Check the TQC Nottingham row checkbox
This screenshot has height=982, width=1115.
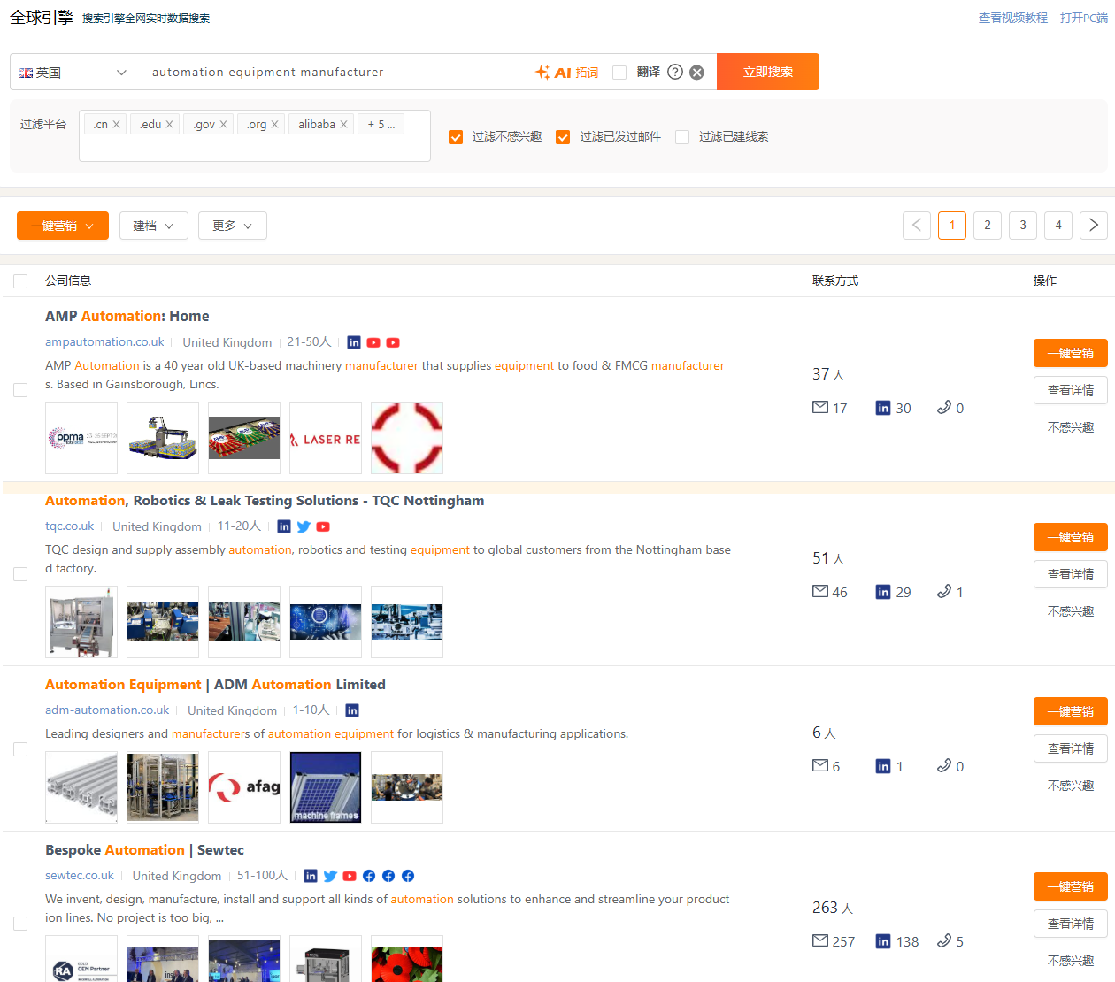pyautogui.click(x=20, y=574)
